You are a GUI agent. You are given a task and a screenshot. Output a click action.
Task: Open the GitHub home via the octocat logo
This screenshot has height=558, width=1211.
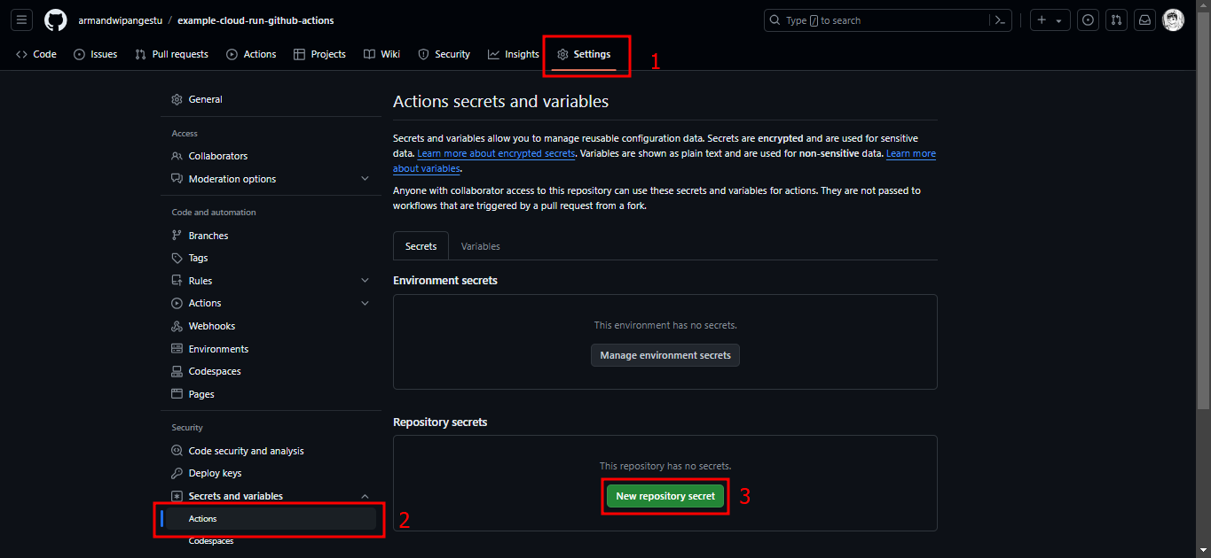[x=55, y=19]
